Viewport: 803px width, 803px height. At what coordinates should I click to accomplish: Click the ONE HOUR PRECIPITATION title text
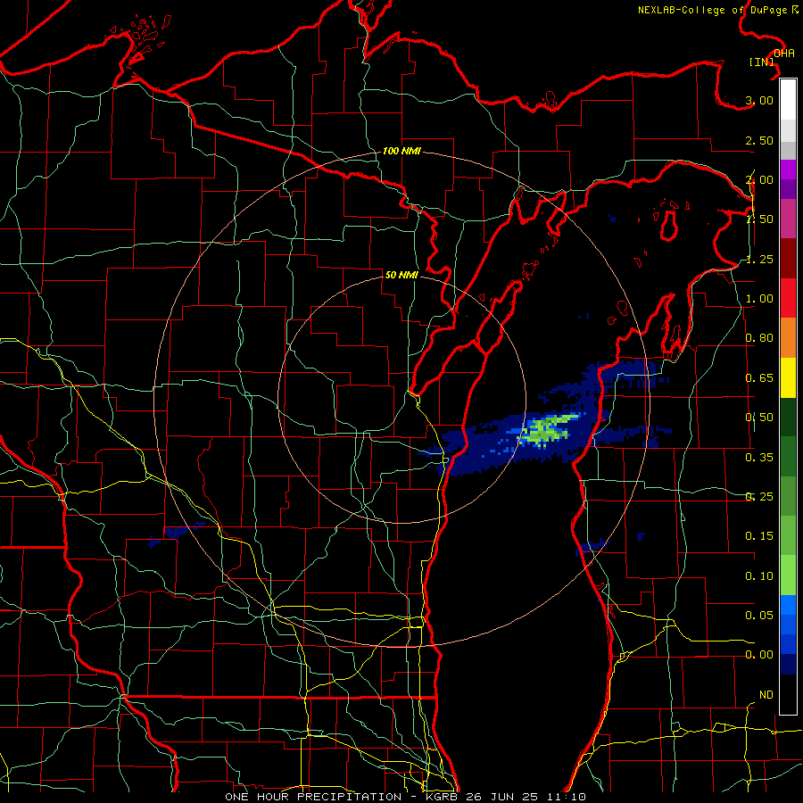coord(313,797)
